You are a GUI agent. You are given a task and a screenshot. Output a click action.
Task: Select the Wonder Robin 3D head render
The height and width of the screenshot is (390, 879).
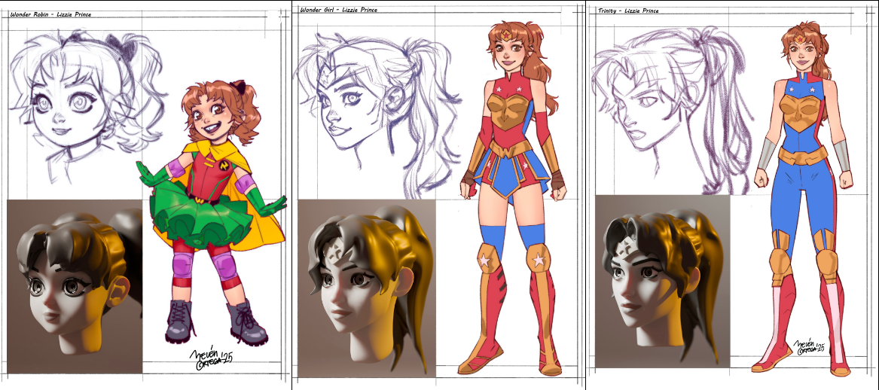[x=75, y=286]
